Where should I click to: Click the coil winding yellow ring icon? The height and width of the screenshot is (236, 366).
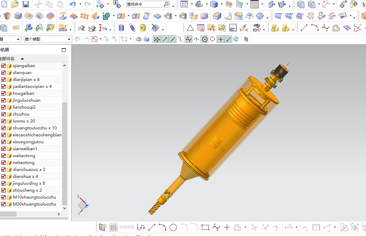click(x=143, y=28)
